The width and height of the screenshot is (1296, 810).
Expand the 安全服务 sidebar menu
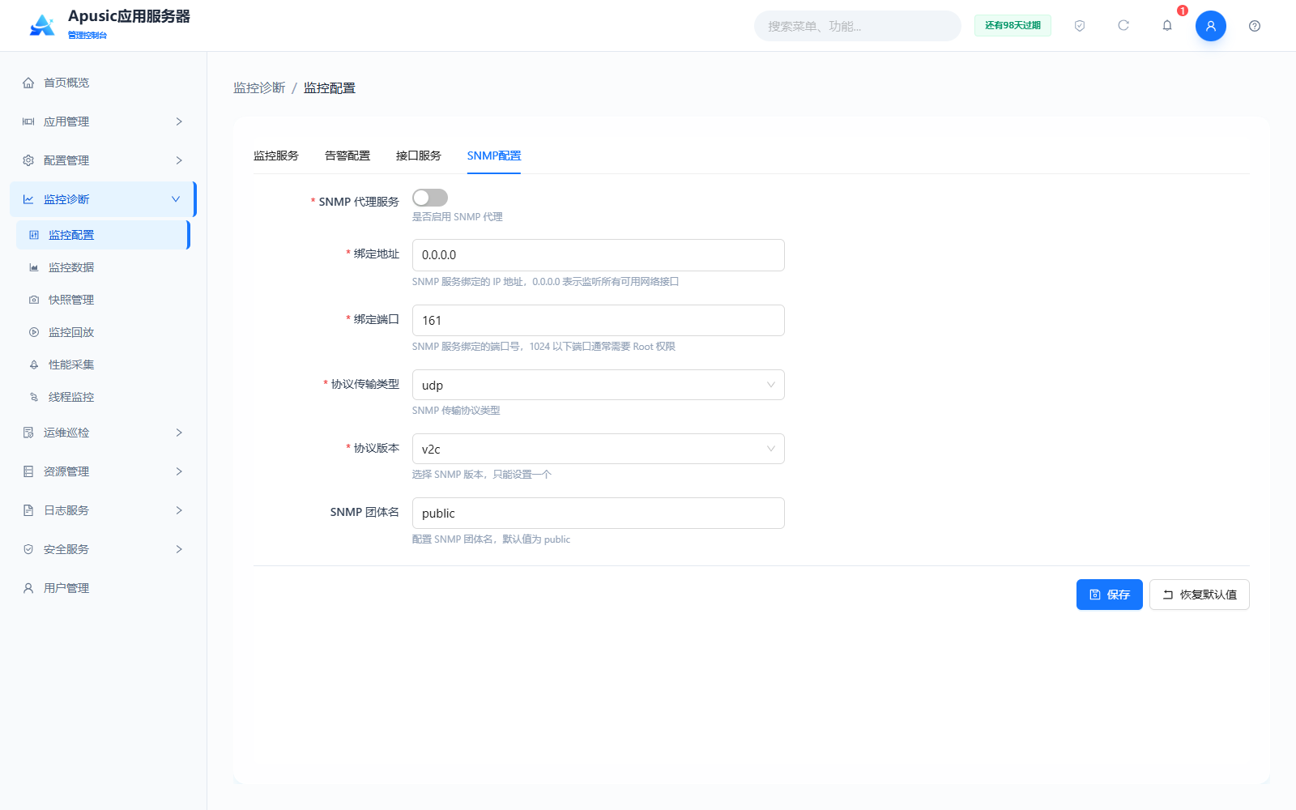click(x=103, y=549)
